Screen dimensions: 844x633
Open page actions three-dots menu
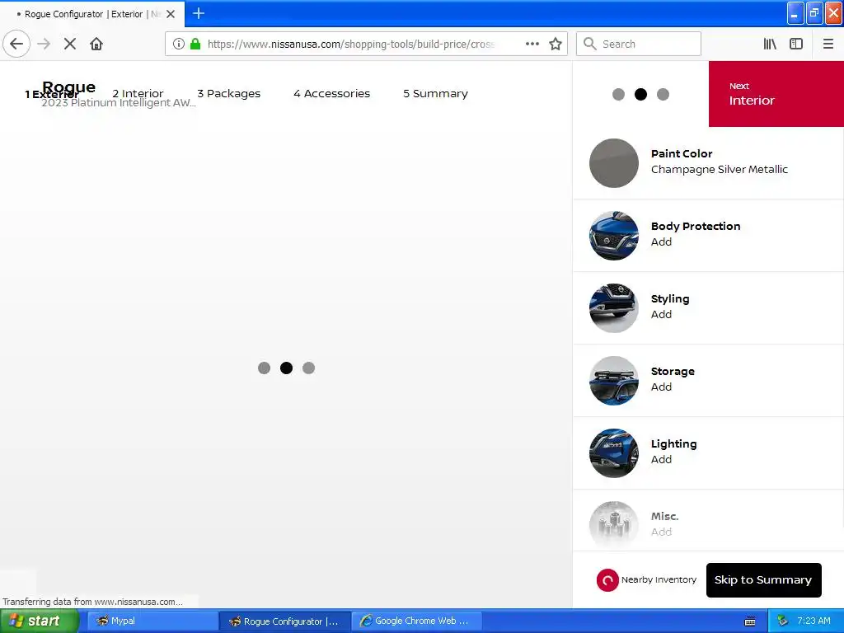pyautogui.click(x=532, y=44)
